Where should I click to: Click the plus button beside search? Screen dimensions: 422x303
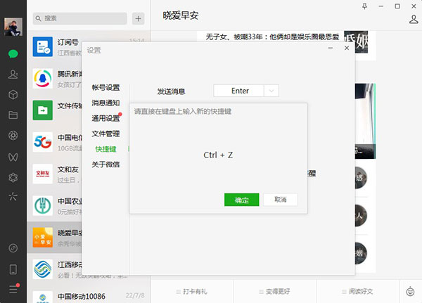(x=138, y=18)
